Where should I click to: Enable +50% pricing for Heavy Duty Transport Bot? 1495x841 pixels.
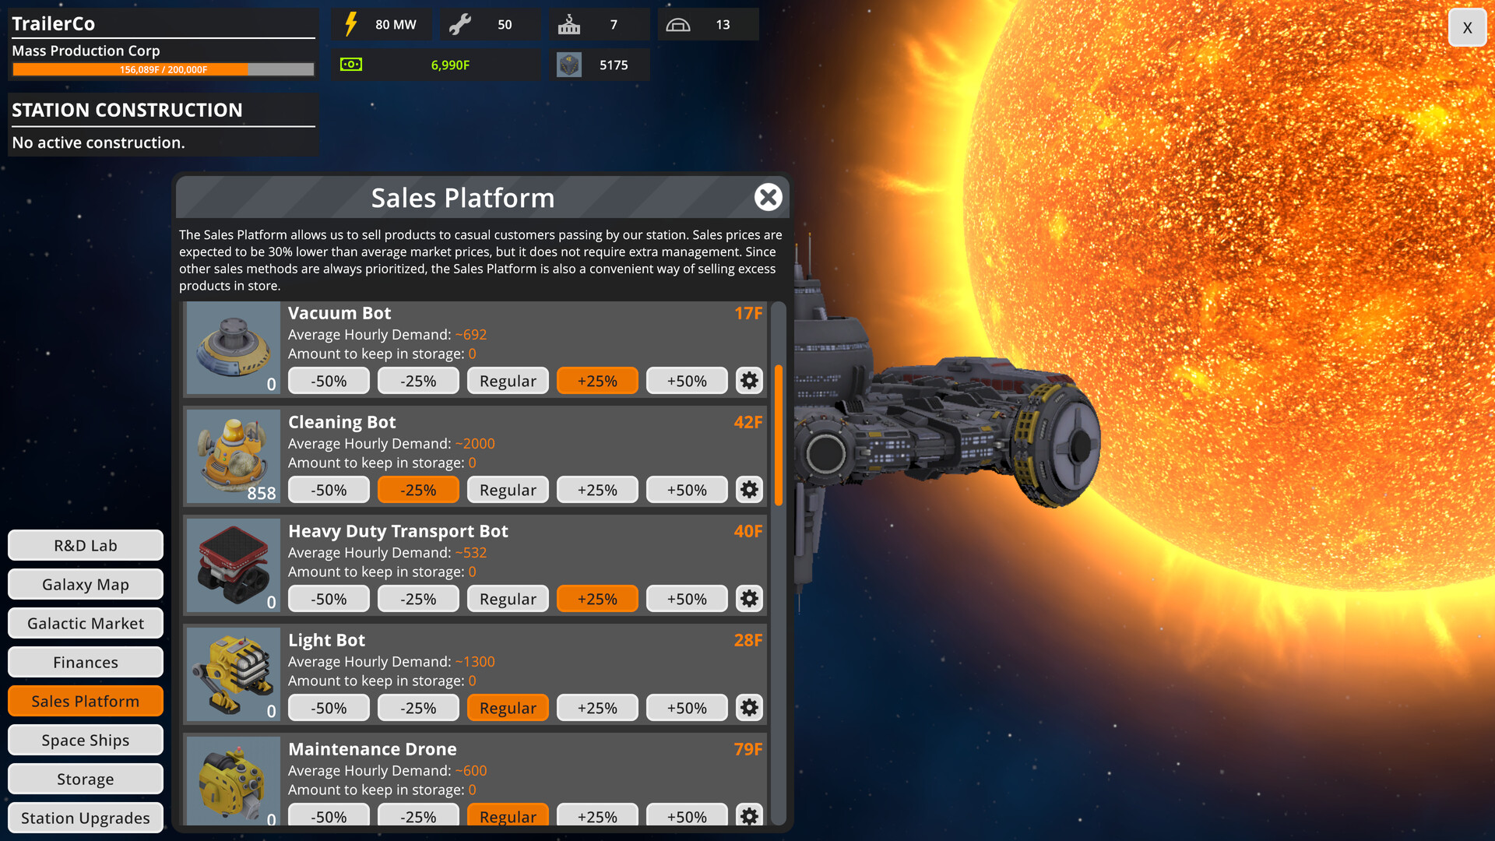tap(686, 599)
